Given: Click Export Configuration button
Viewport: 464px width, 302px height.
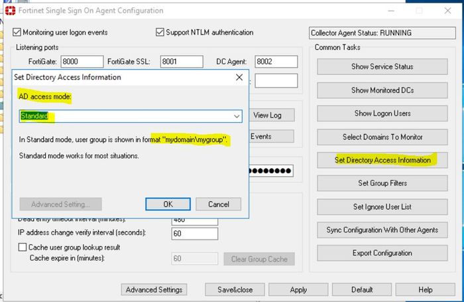Looking at the screenshot, I should 382,253.
